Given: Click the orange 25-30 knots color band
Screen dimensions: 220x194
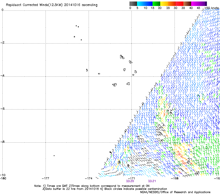Looking at the screenshot, I should (172, 4).
